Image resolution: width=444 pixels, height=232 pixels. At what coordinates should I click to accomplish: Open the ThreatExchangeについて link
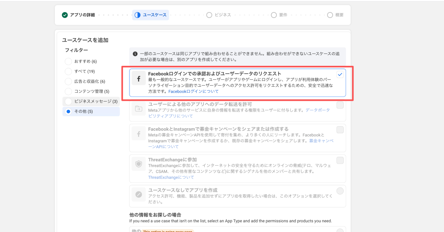point(171,177)
